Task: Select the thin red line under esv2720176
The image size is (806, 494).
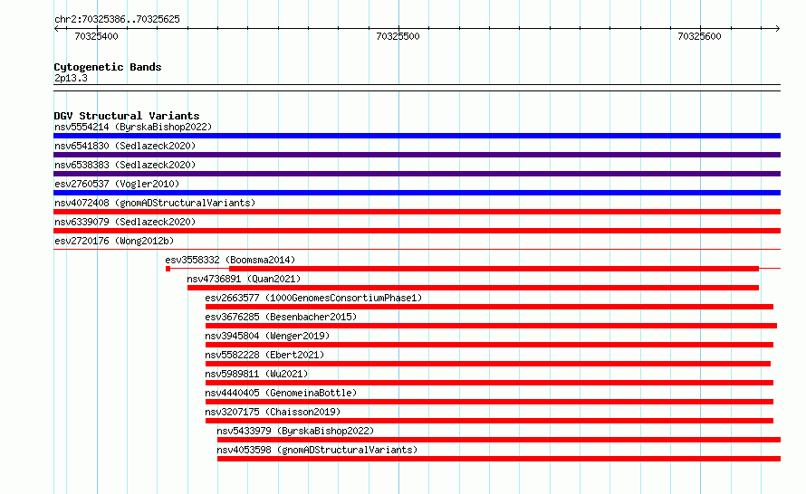Action: [x=417, y=250]
